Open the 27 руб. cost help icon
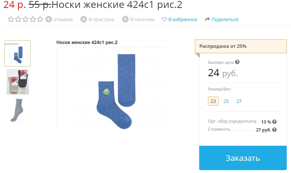Screen dimensions: 291x173 [x=275, y=130]
